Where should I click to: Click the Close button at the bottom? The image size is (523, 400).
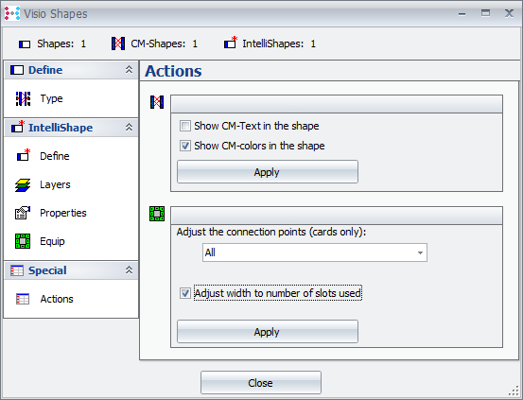pyautogui.click(x=261, y=383)
